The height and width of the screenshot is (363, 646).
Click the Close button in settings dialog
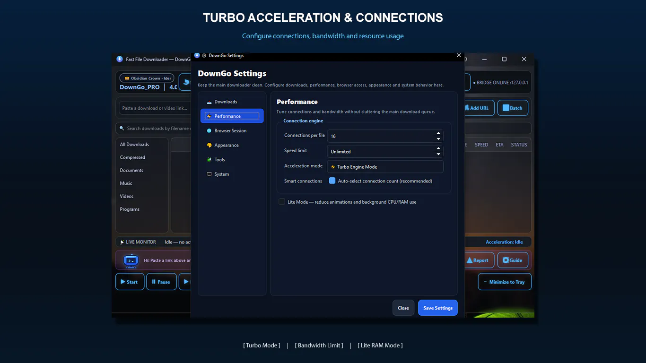[x=403, y=308]
